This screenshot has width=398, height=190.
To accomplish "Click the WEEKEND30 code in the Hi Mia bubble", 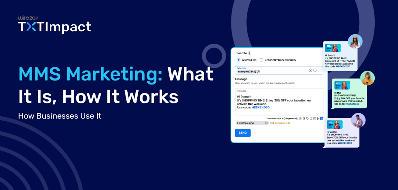I will point(352,104).
